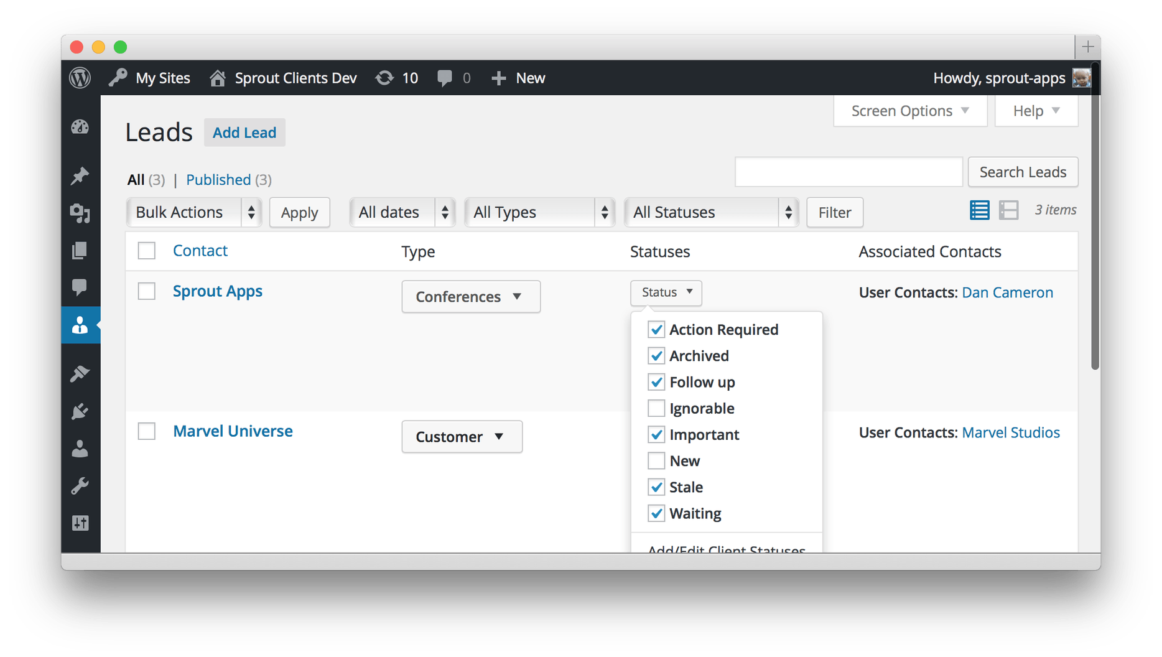
Task: Expand the Screen Options tab
Action: (x=909, y=111)
